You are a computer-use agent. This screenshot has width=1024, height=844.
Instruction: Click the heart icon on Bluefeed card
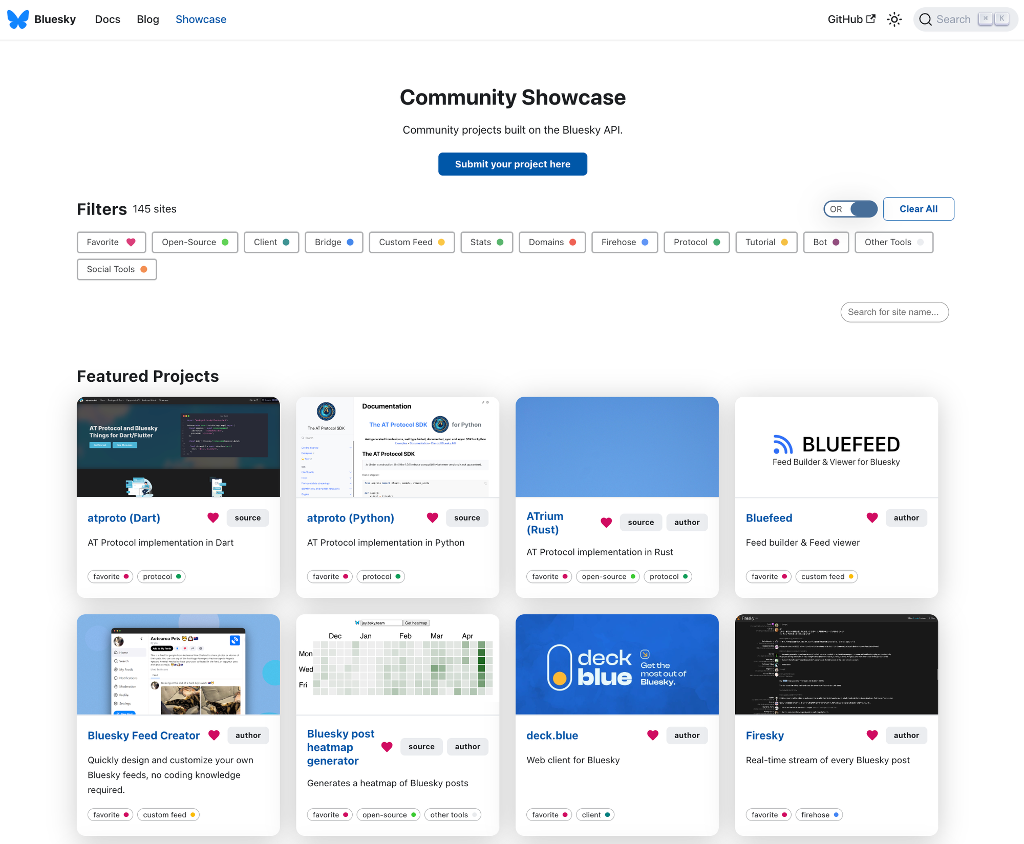872,517
